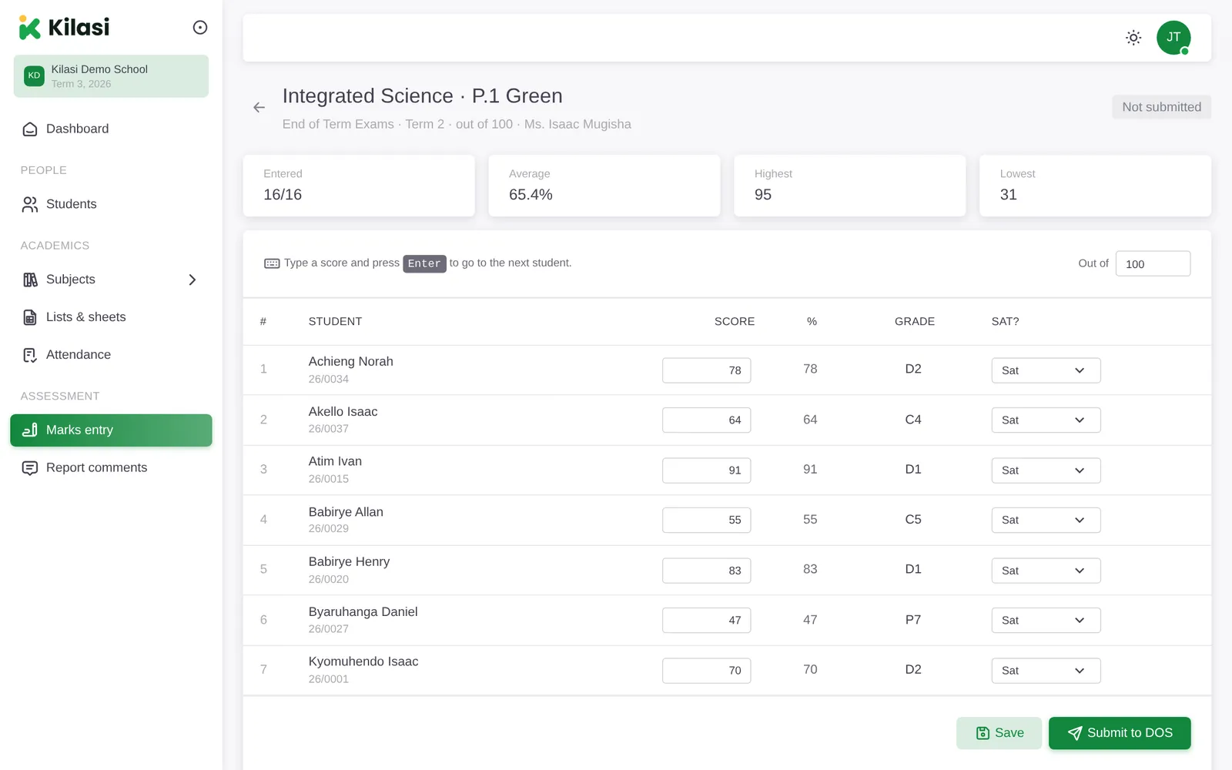Screen dimensions: 1232x770
Task: Click the Lists & sheets document icon
Action: (30, 317)
